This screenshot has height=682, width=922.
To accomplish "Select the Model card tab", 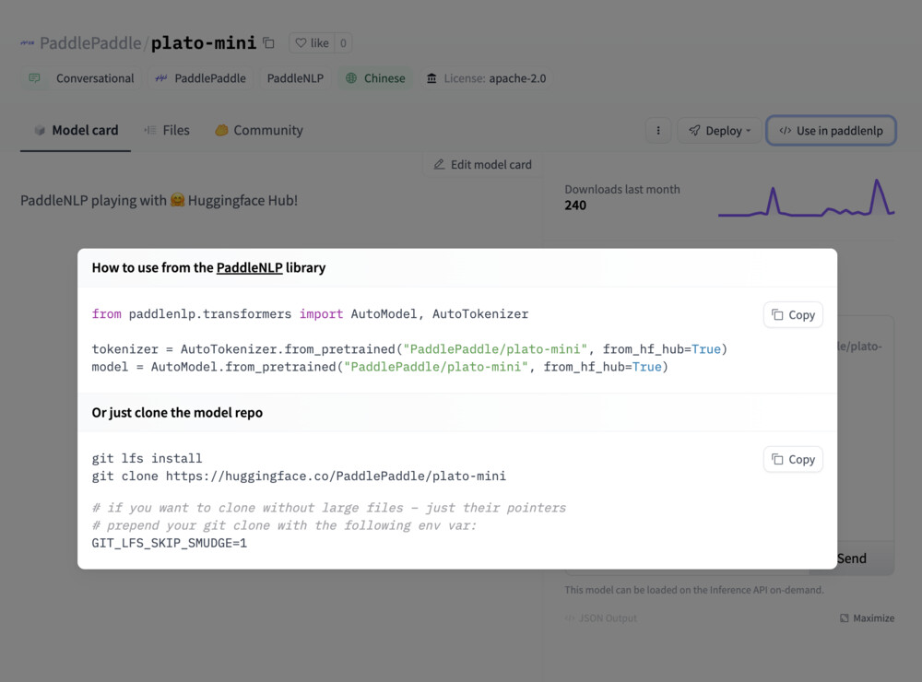I will click(76, 131).
